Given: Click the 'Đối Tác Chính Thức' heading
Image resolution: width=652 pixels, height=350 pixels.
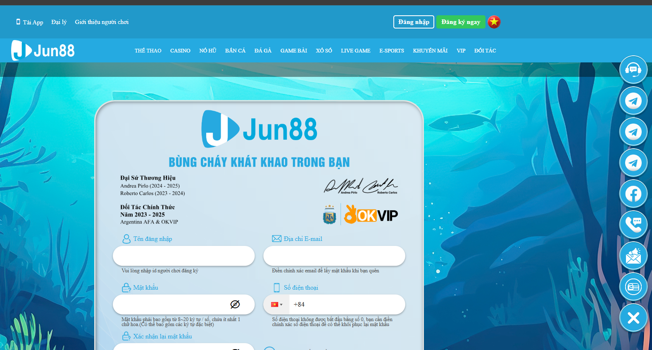Looking at the screenshot, I should pos(148,207).
